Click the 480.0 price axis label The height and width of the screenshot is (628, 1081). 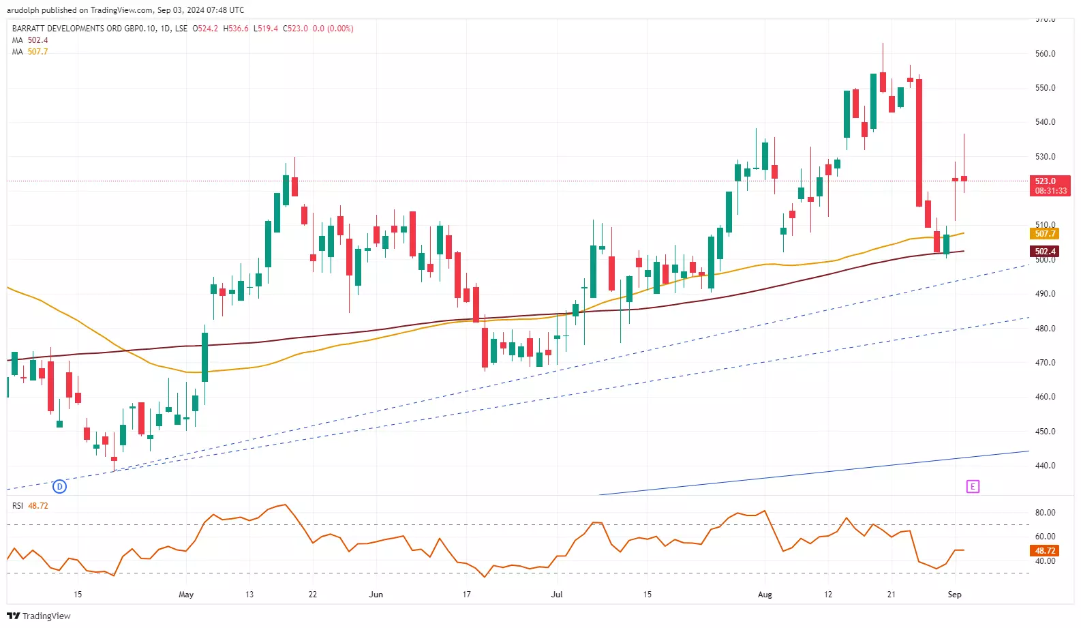[x=1045, y=329]
